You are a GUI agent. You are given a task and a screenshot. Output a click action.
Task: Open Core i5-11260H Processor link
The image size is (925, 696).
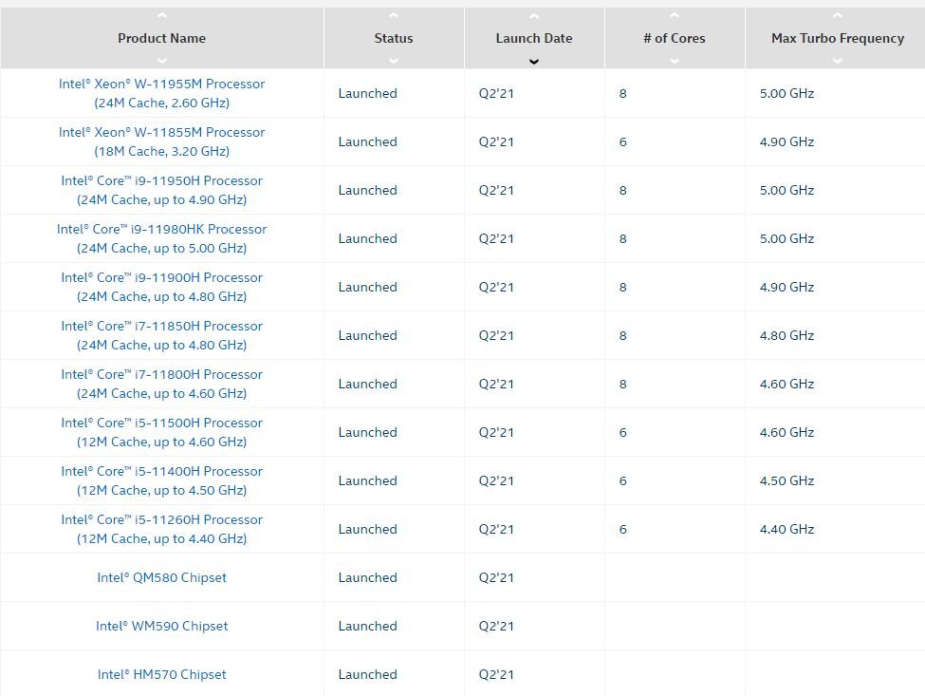161,529
